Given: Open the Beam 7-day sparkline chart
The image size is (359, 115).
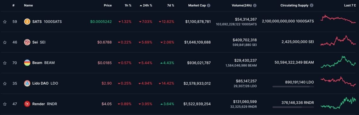Looking at the screenshot, I should (339, 62).
